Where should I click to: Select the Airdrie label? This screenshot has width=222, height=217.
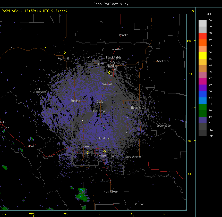click(104, 138)
